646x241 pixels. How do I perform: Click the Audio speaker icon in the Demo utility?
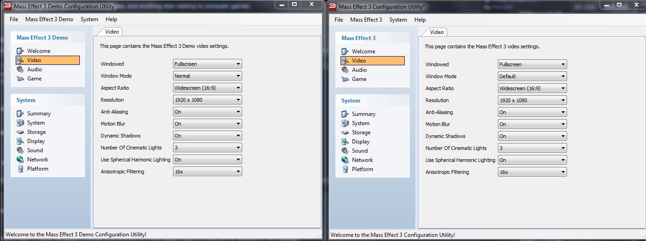point(20,69)
